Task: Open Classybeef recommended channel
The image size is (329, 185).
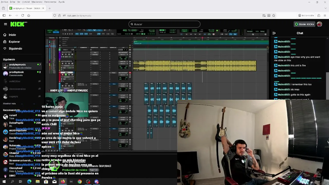Action: pyautogui.click(x=22, y=169)
